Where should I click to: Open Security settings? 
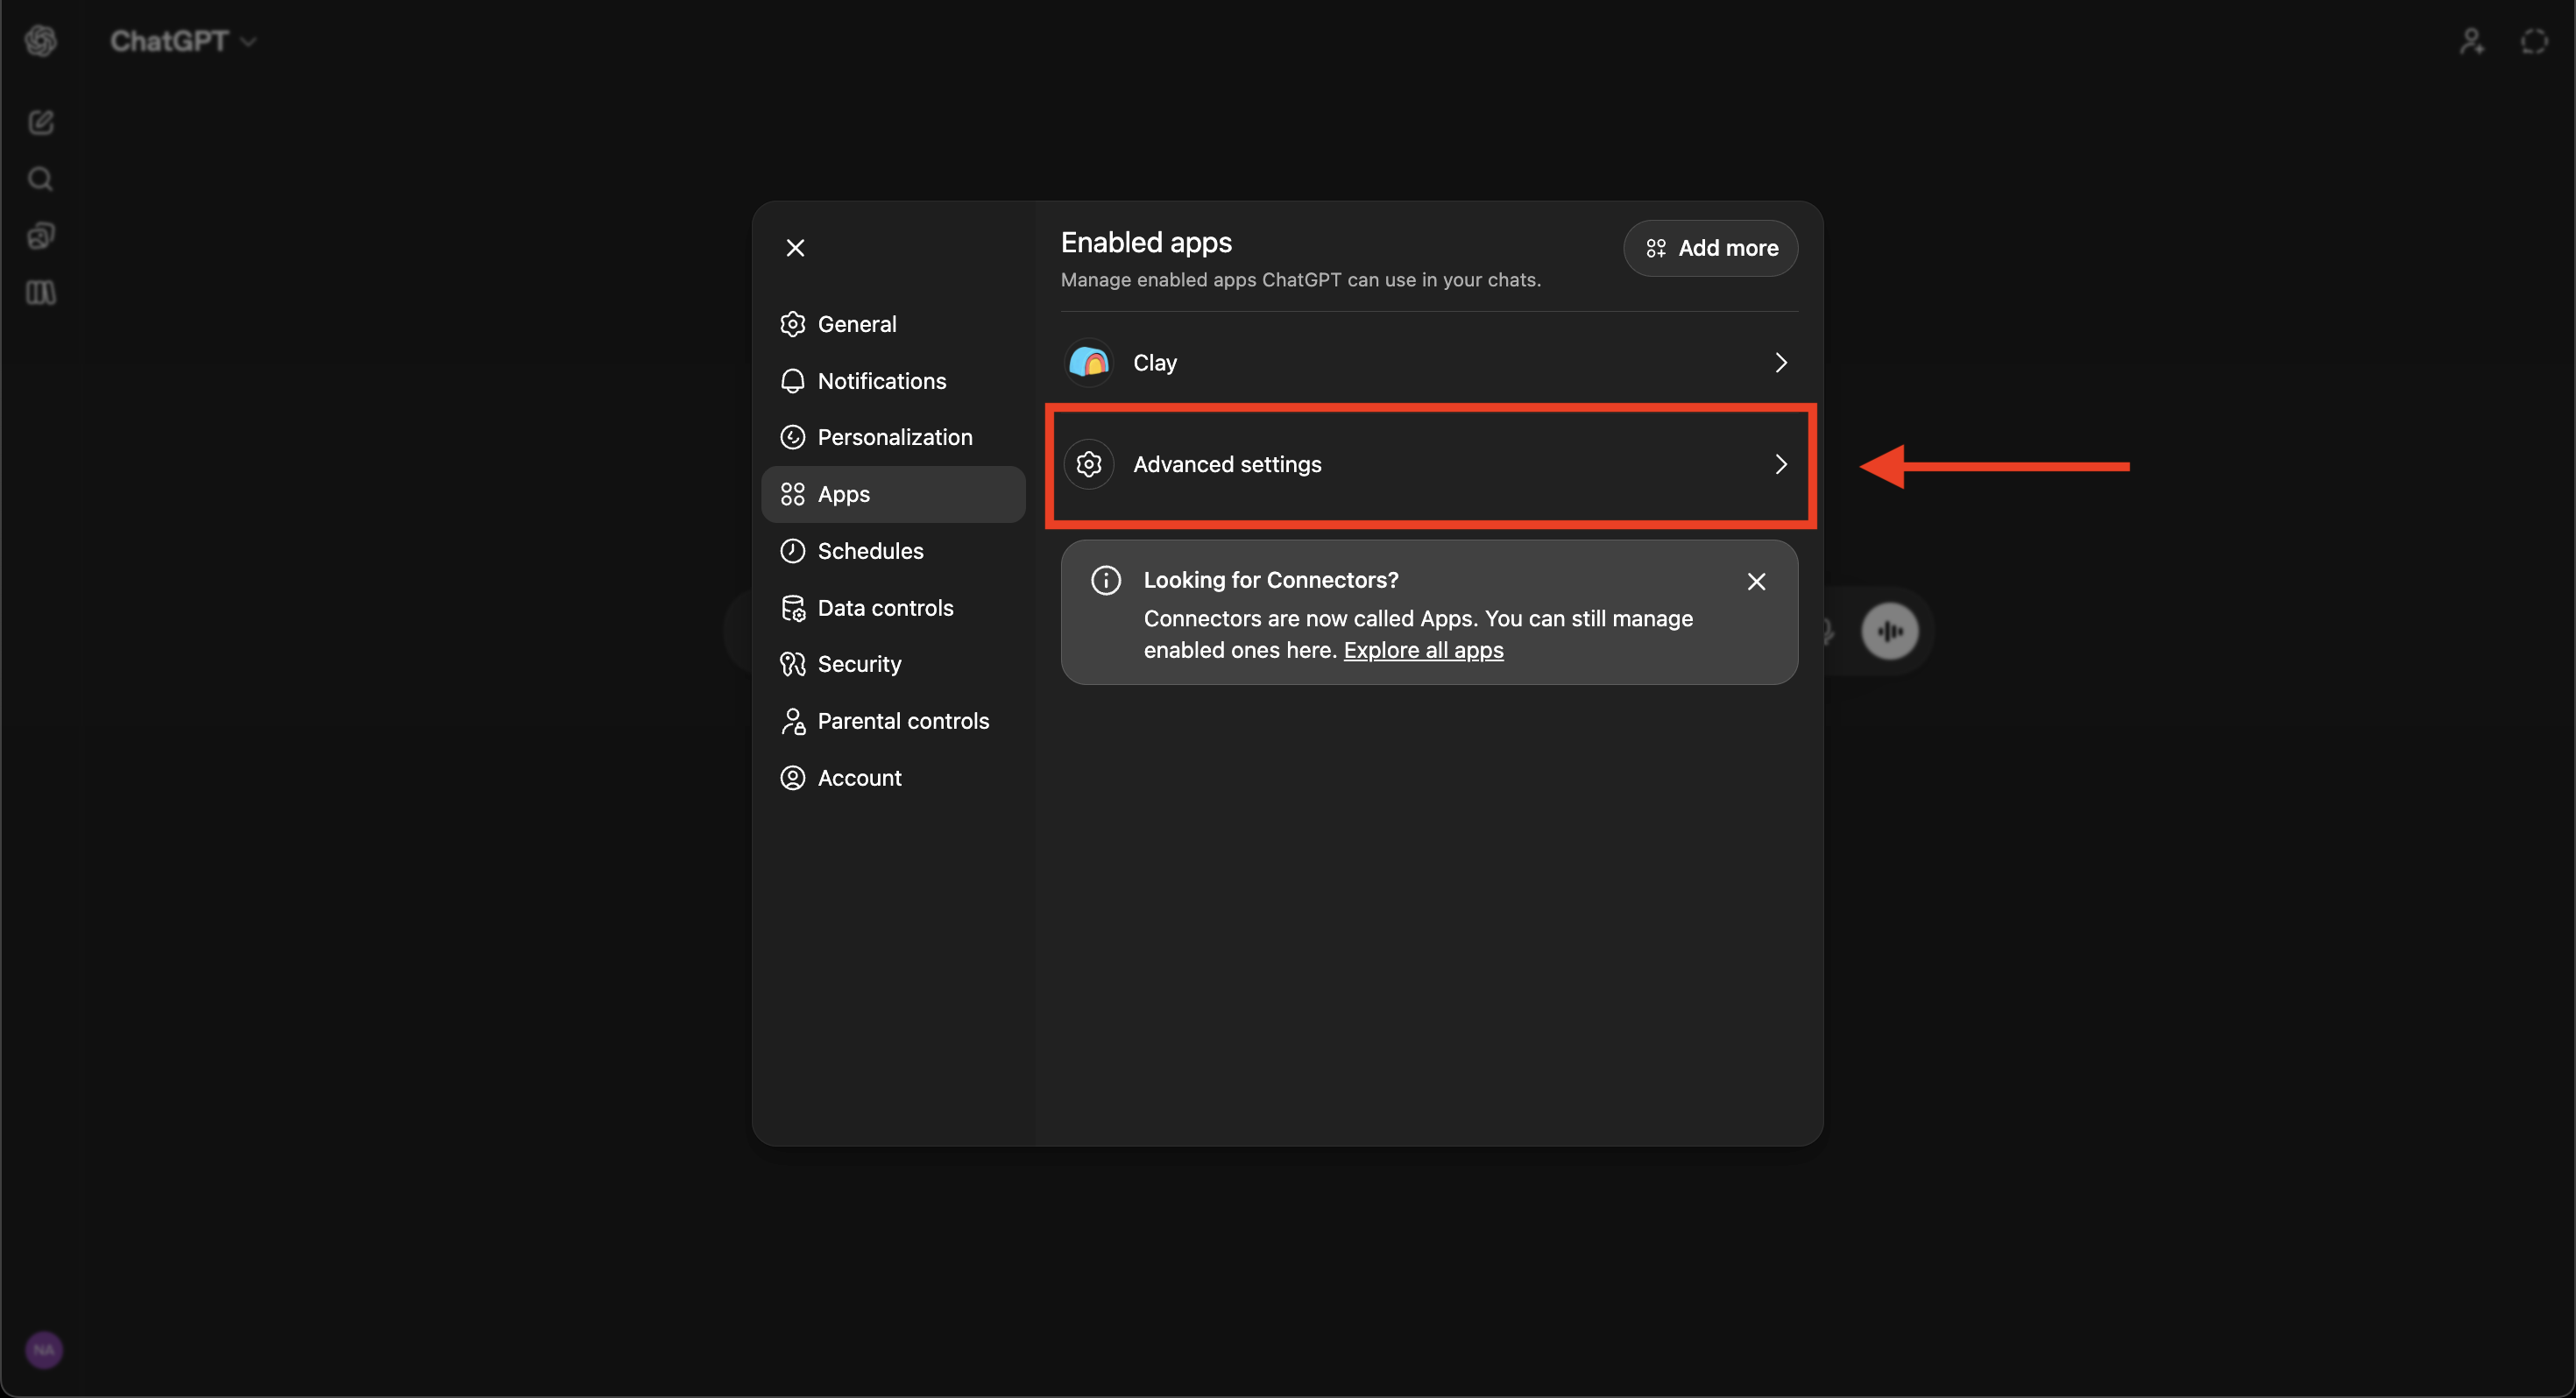pos(893,664)
